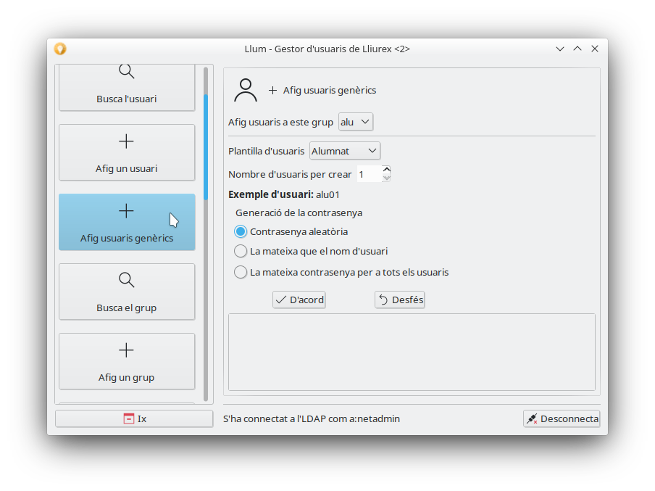Image resolution: width=655 pixels, height=491 pixels.
Task: Click the Nombre d'usuaris per crear field
Action: click(368, 174)
